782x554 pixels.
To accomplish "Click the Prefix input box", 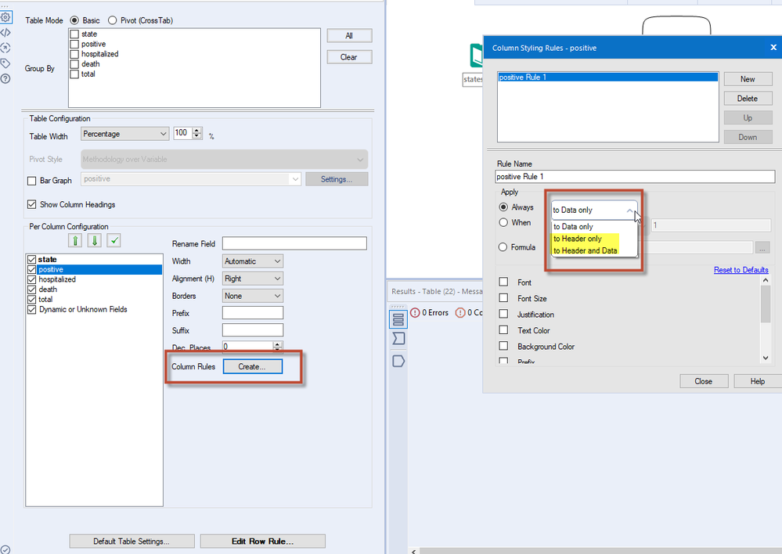I will pyautogui.click(x=253, y=313).
